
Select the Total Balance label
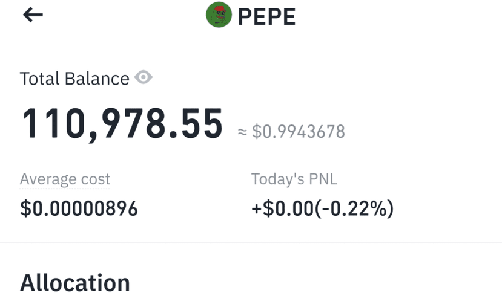[74, 79]
